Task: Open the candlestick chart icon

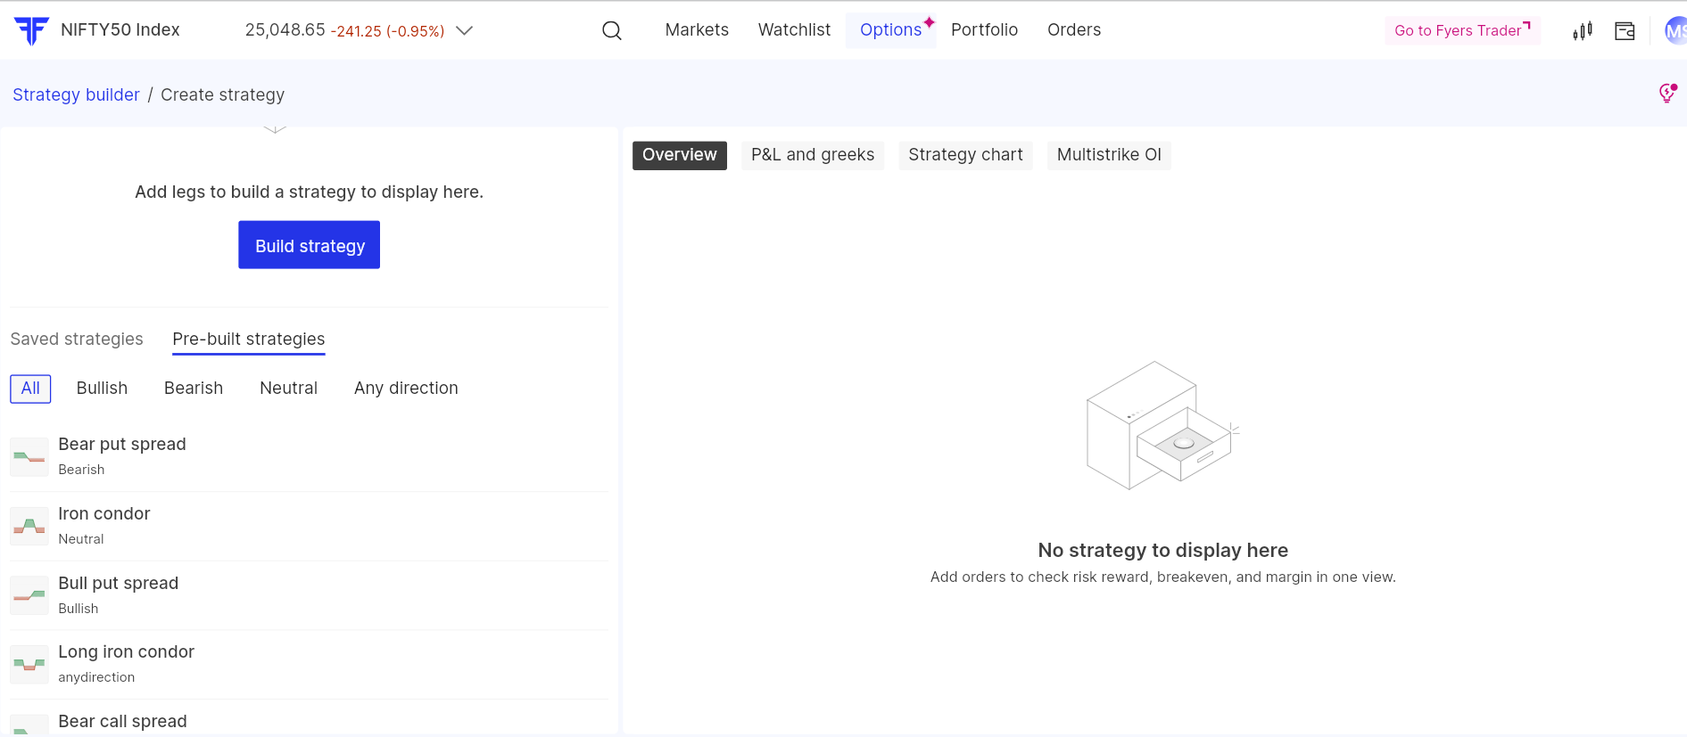Action: pyautogui.click(x=1582, y=31)
